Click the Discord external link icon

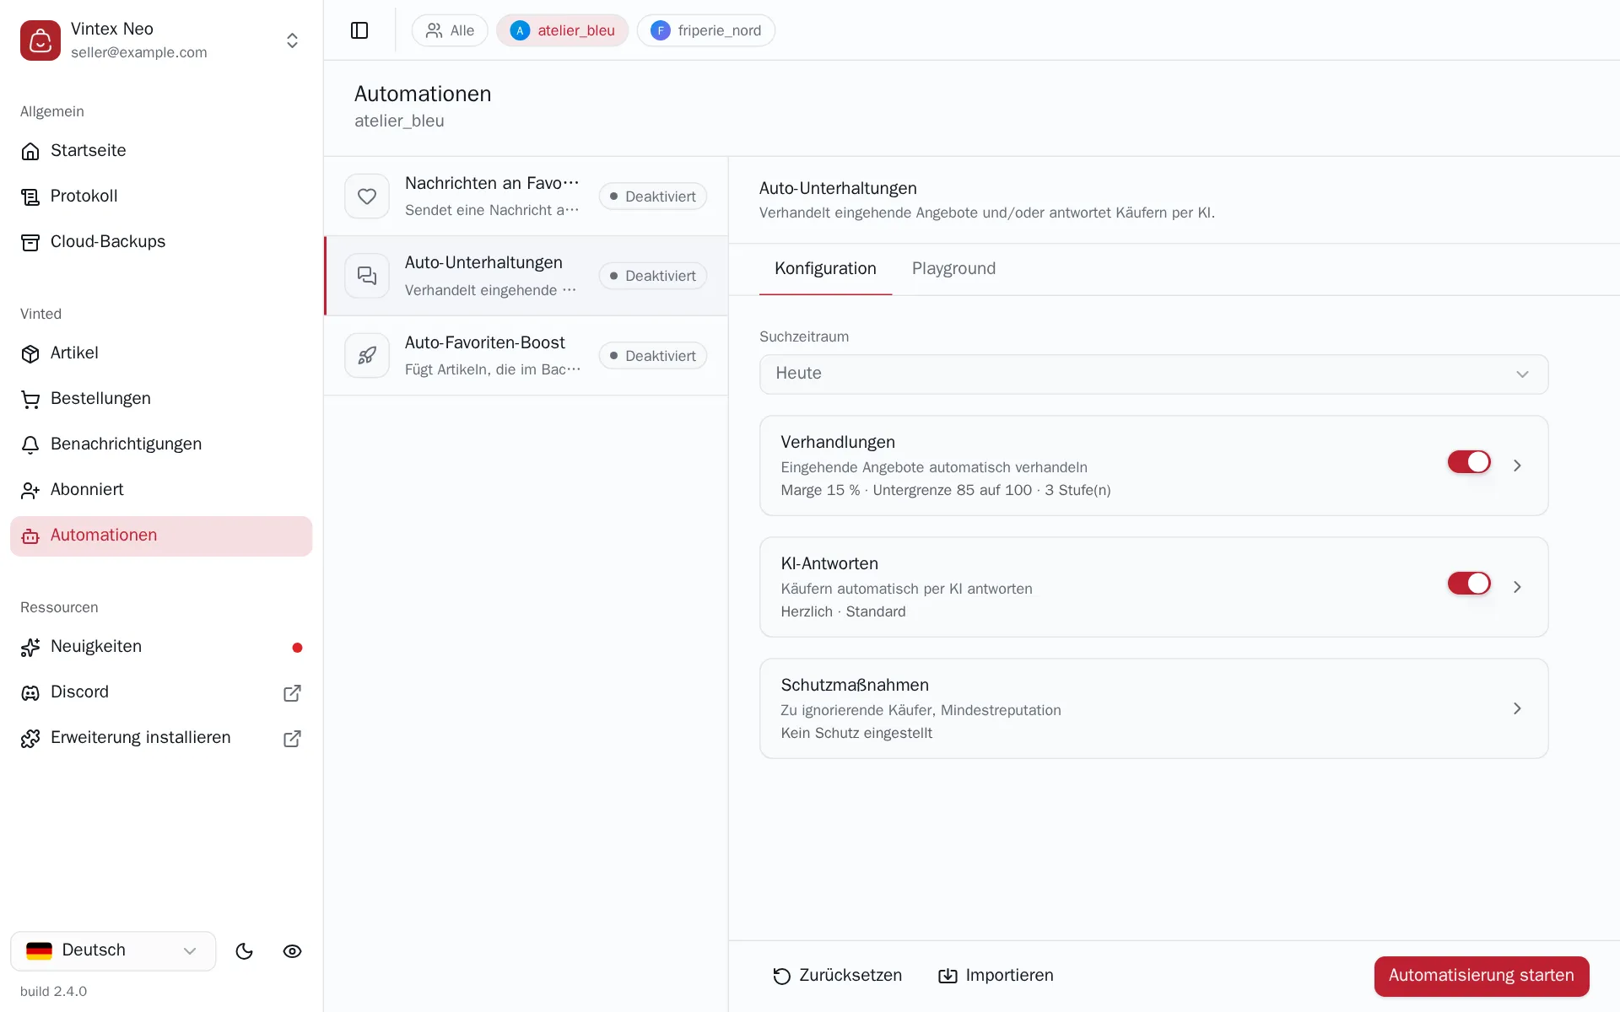point(292,693)
